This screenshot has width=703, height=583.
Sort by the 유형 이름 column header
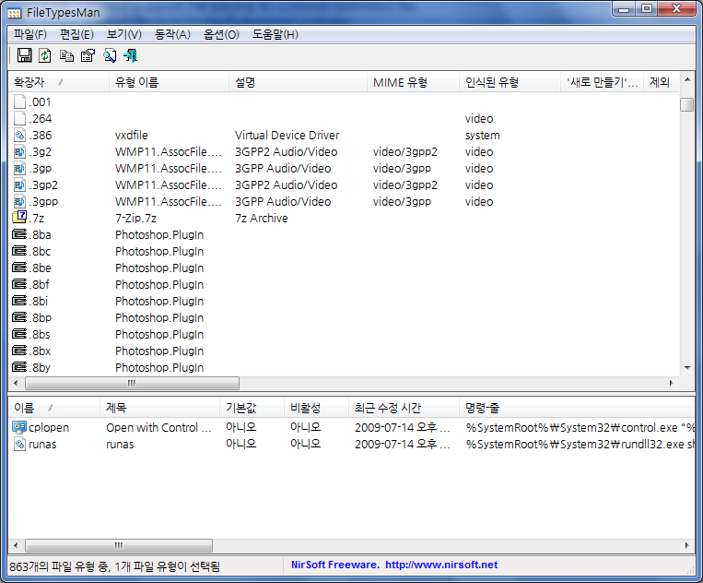[169, 82]
